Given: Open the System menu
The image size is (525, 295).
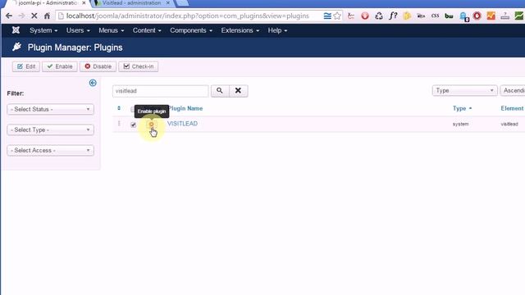Looking at the screenshot, I should click(x=43, y=30).
